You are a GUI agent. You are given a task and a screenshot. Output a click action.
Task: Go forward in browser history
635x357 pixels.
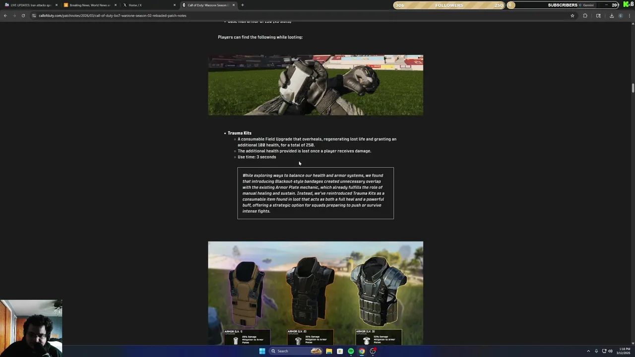tap(14, 15)
